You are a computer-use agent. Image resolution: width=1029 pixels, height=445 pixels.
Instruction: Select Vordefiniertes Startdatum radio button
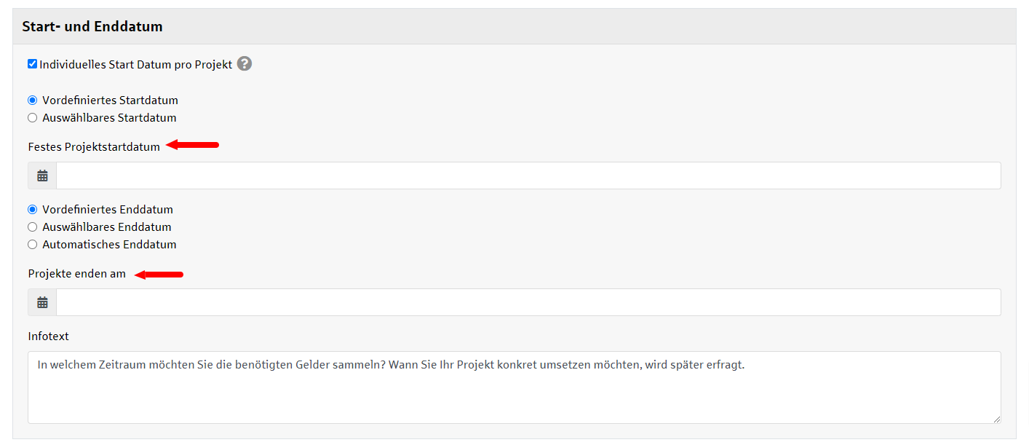32,101
